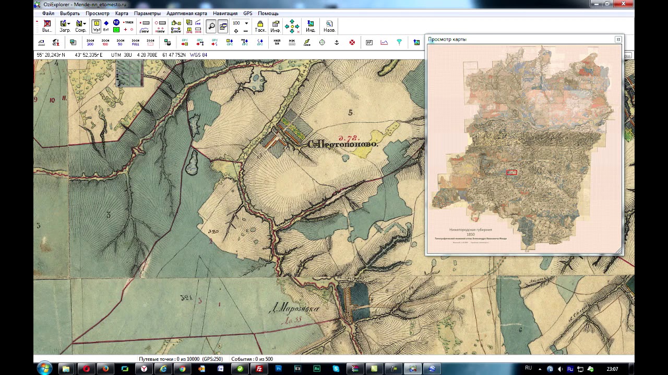
Task: Open the Навигация menu
Action: pyautogui.click(x=225, y=14)
